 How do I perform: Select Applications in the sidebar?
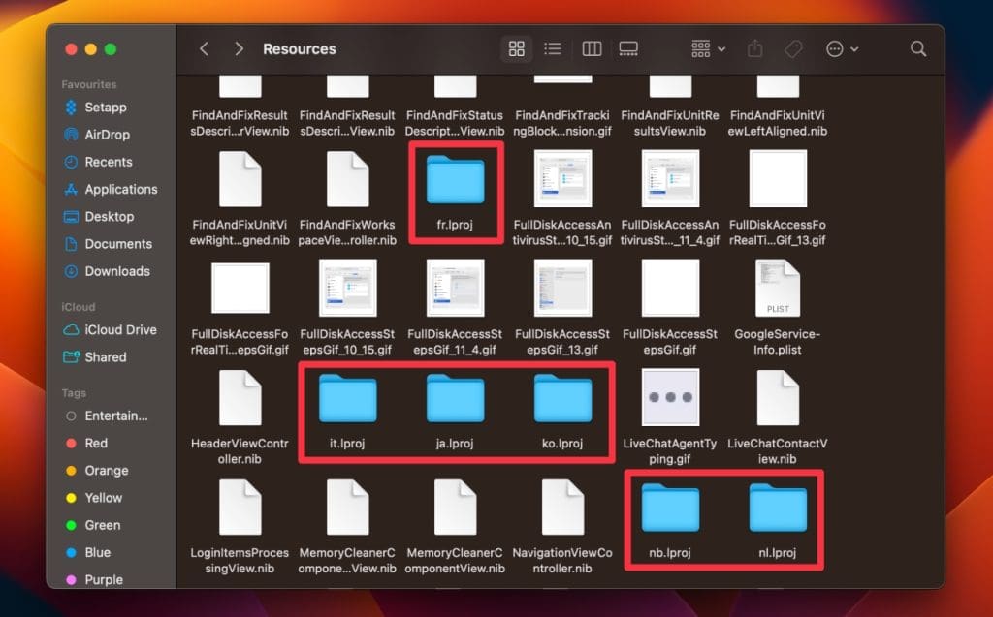coord(120,189)
